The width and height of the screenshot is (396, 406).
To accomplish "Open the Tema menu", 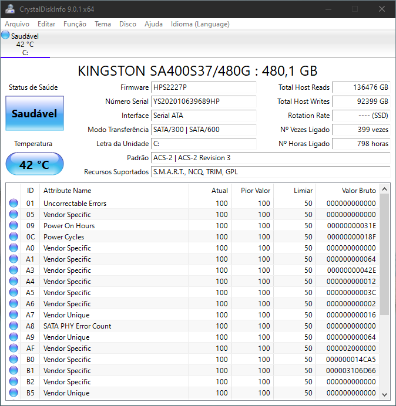I will pos(103,24).
